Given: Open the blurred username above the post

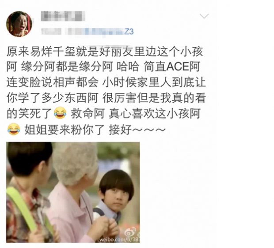Looking at the screenshot, I should coord(63,16).
